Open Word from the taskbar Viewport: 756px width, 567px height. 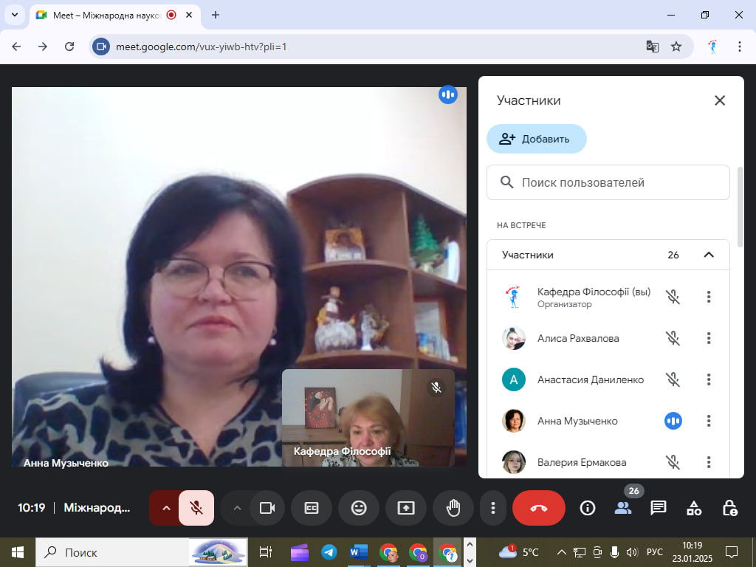[x=359, y=552]
